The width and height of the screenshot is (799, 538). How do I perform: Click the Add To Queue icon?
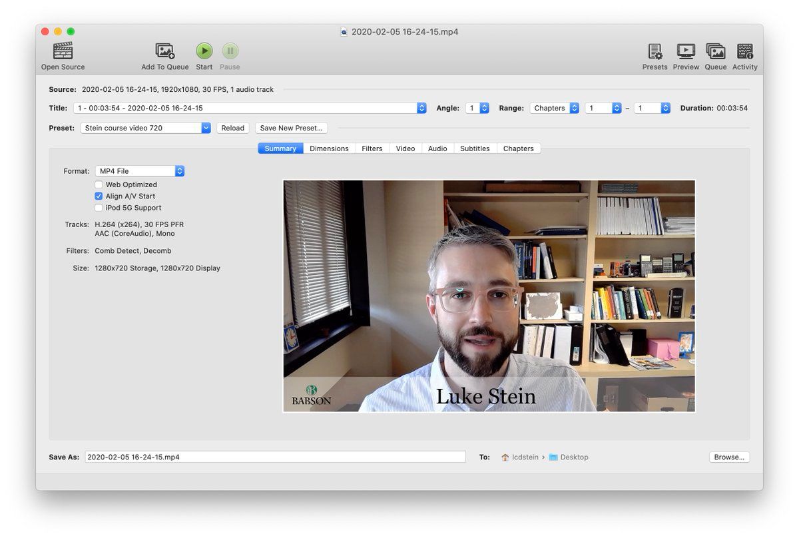164,51
